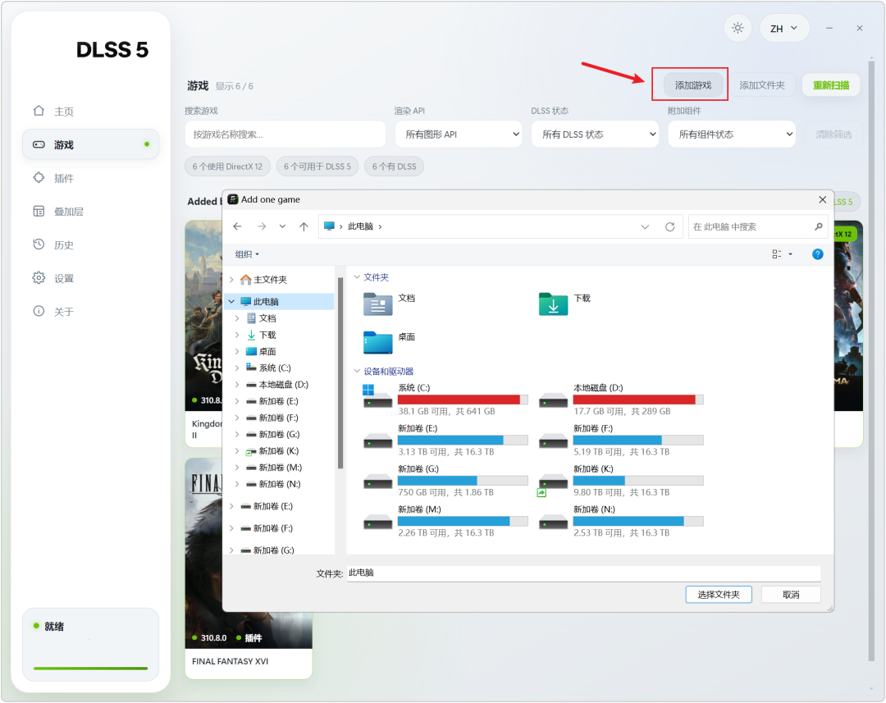Open the 组织 menu

[247, 254]
